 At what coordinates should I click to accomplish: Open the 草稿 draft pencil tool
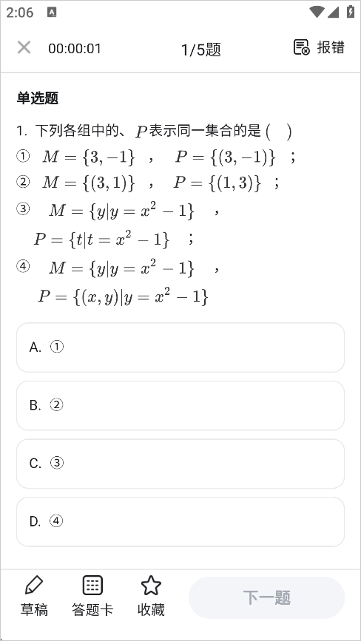[34, 585]
